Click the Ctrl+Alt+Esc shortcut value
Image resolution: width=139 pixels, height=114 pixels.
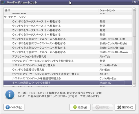click(108, 78)
